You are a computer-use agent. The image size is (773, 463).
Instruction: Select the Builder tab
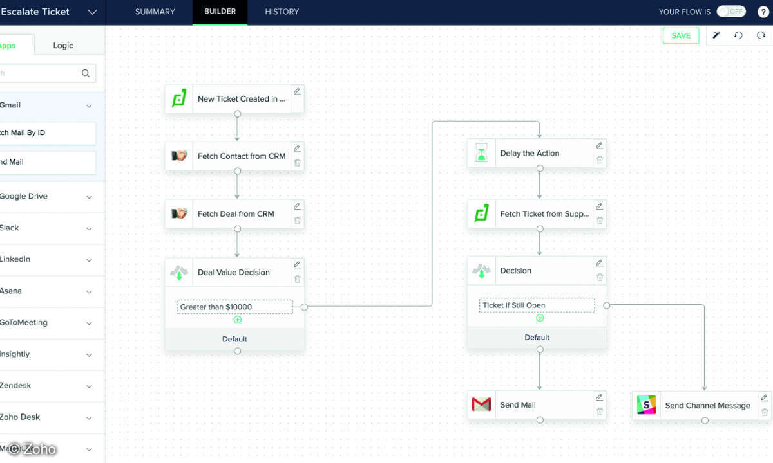220,12
